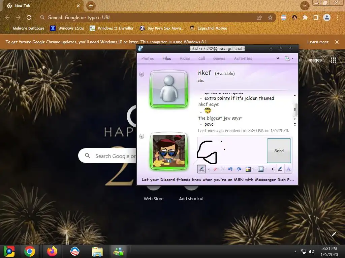Open the Google apps grid
This screenshot has height=258, width=345.
(x=333, y=60)
